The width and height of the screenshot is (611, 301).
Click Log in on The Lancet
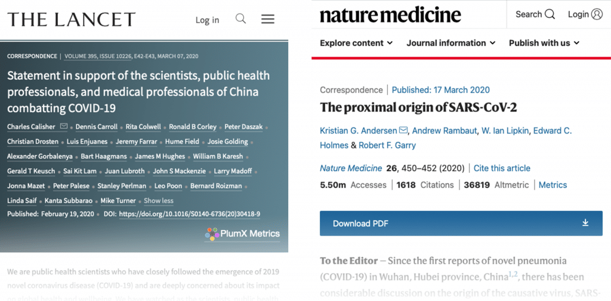tap(207, 20)
